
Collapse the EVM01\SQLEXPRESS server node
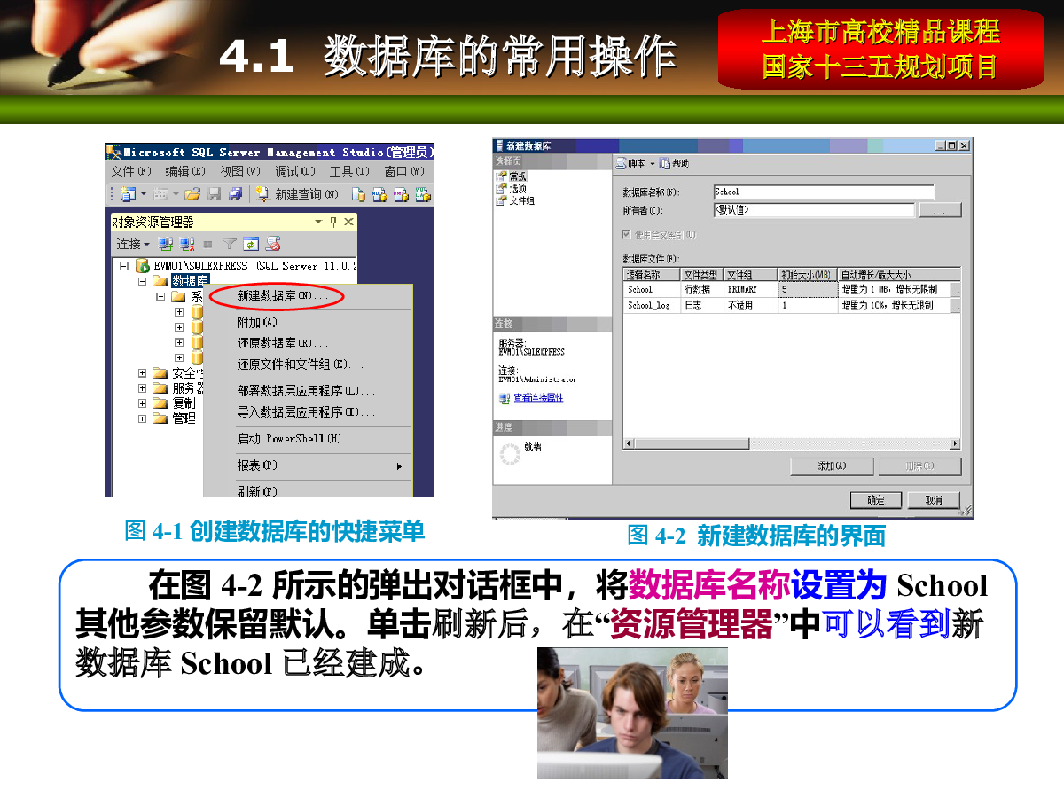click(x=124, y=265)
